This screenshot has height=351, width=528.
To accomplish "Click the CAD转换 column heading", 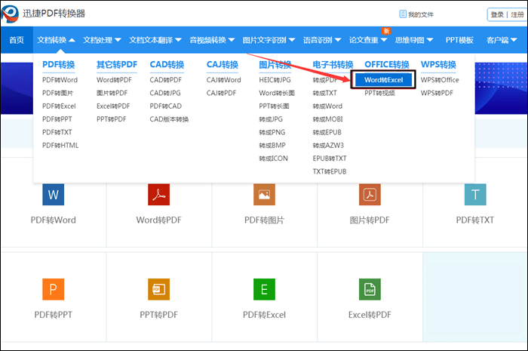I will point(167,64).
